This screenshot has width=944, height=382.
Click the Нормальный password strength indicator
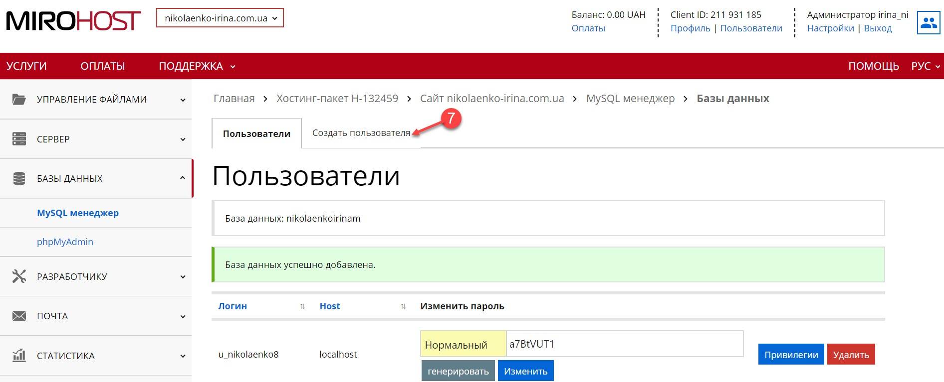pos(464,344)
